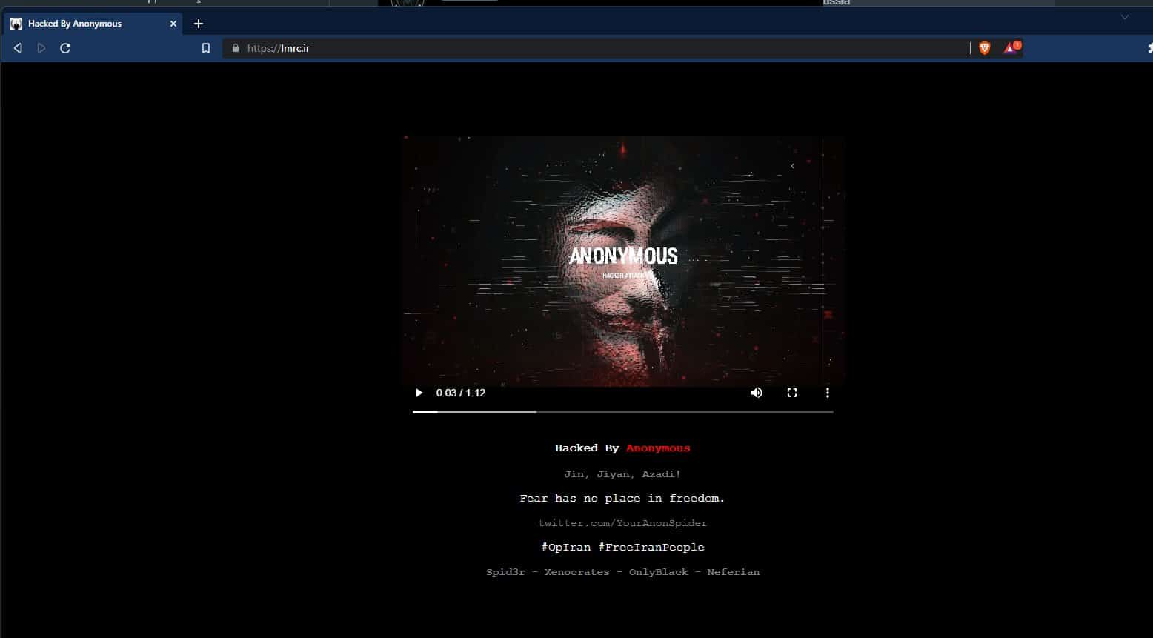Bookmark this page

(206, 48)
